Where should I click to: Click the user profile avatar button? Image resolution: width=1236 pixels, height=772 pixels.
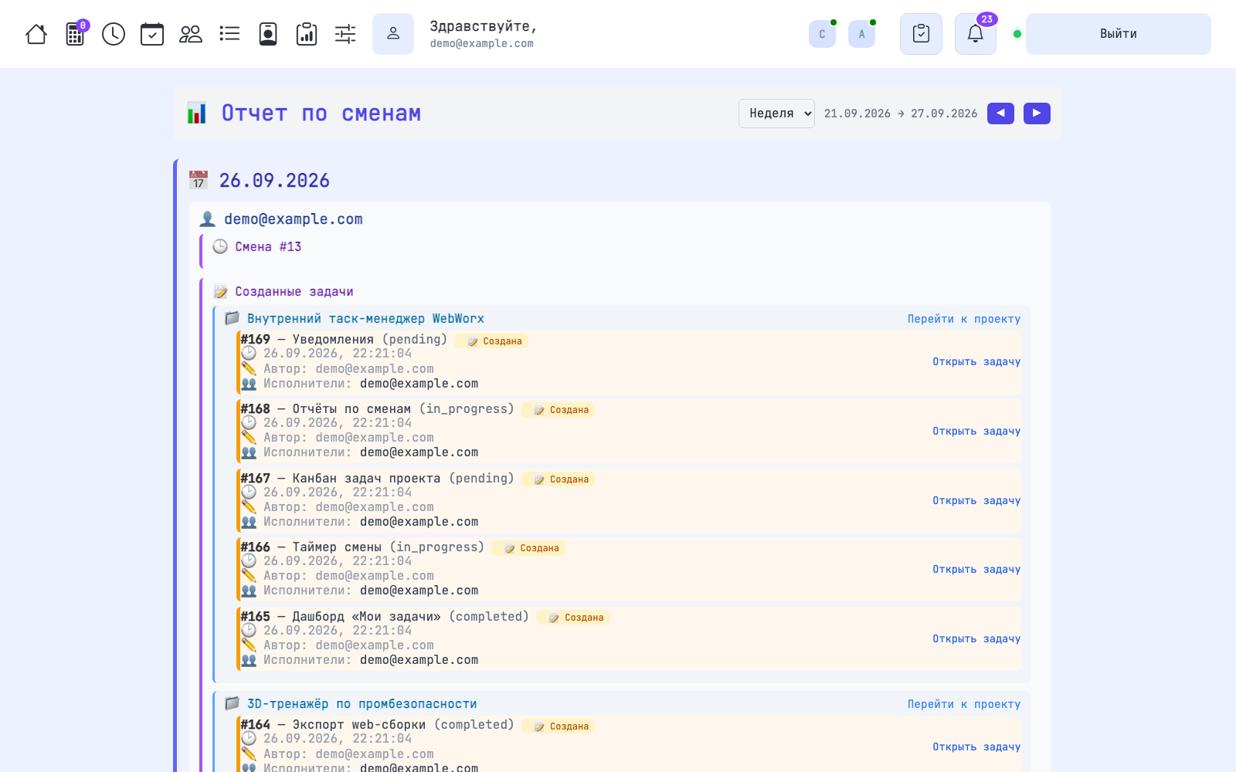393,34
